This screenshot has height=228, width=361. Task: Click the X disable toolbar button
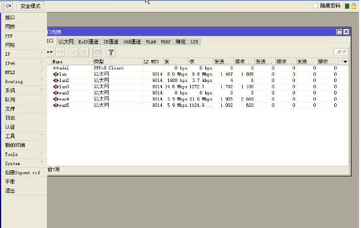(x=84, y=52)
